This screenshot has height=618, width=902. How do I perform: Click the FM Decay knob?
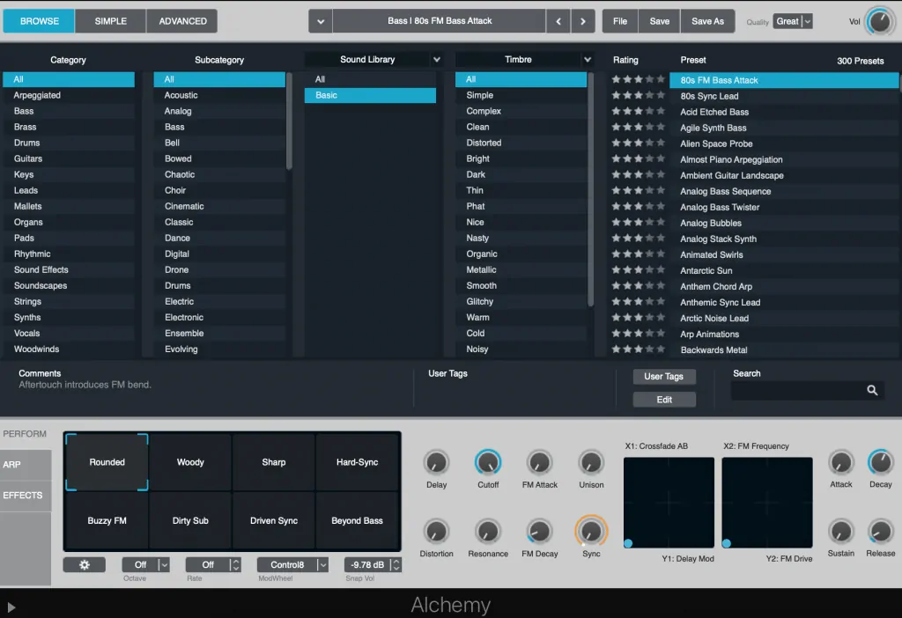(540, 532)
